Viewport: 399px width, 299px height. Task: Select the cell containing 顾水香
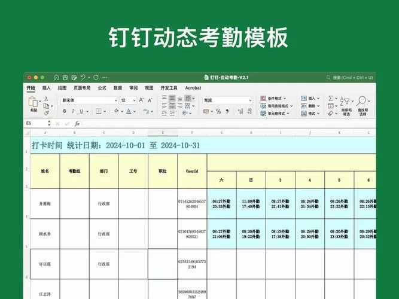(45, 234)
